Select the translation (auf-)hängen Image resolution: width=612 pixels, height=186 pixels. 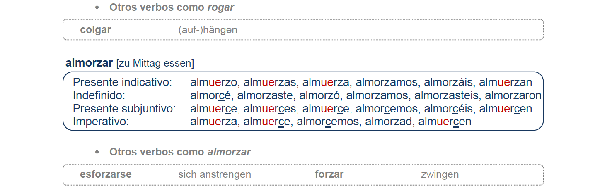pos(208,30)
